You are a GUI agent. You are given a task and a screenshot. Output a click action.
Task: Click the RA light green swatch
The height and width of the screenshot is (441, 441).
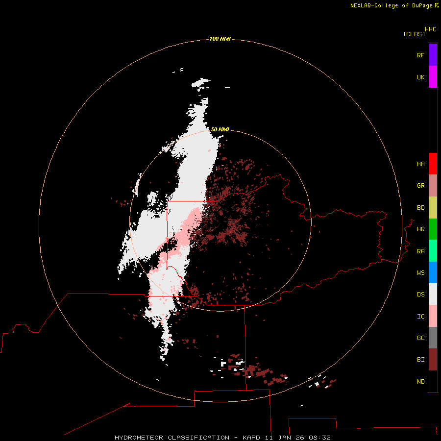click(x=433, y=251)
